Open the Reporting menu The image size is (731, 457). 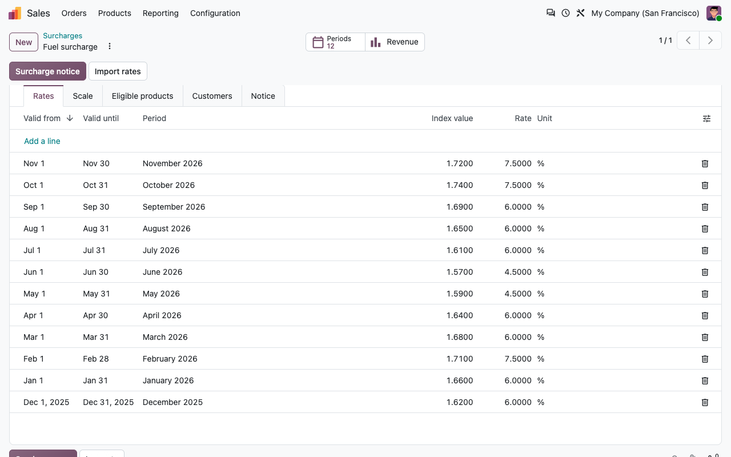160,13
